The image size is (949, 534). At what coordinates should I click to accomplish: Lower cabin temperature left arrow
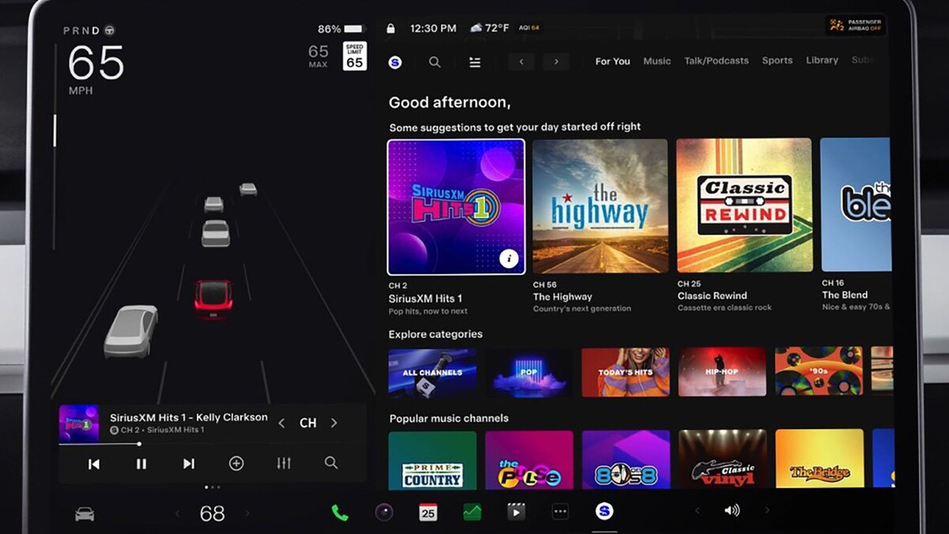point(177,514)
